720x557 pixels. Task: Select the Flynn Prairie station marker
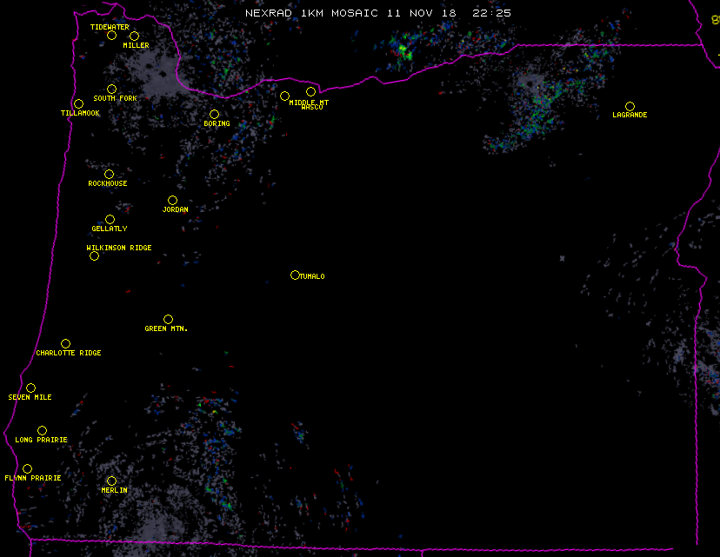27,468
